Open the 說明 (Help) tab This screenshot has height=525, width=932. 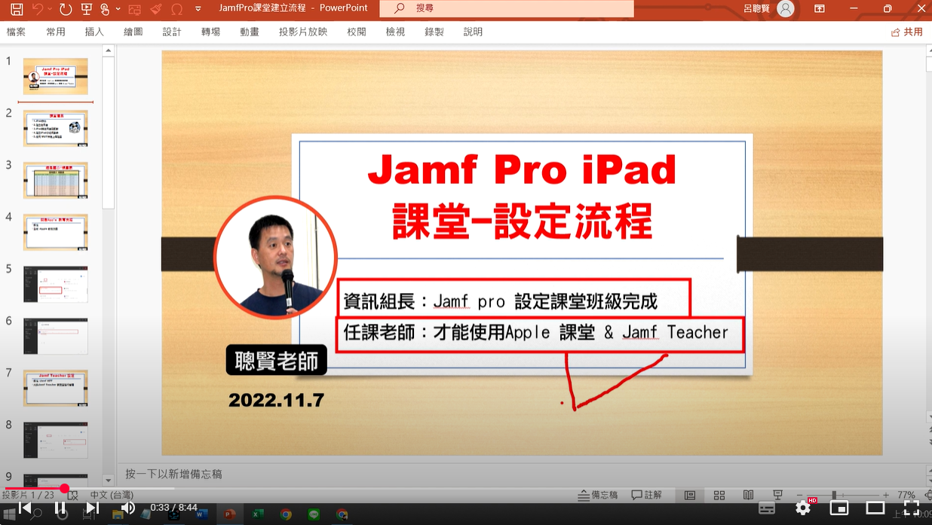pos(473,32)
